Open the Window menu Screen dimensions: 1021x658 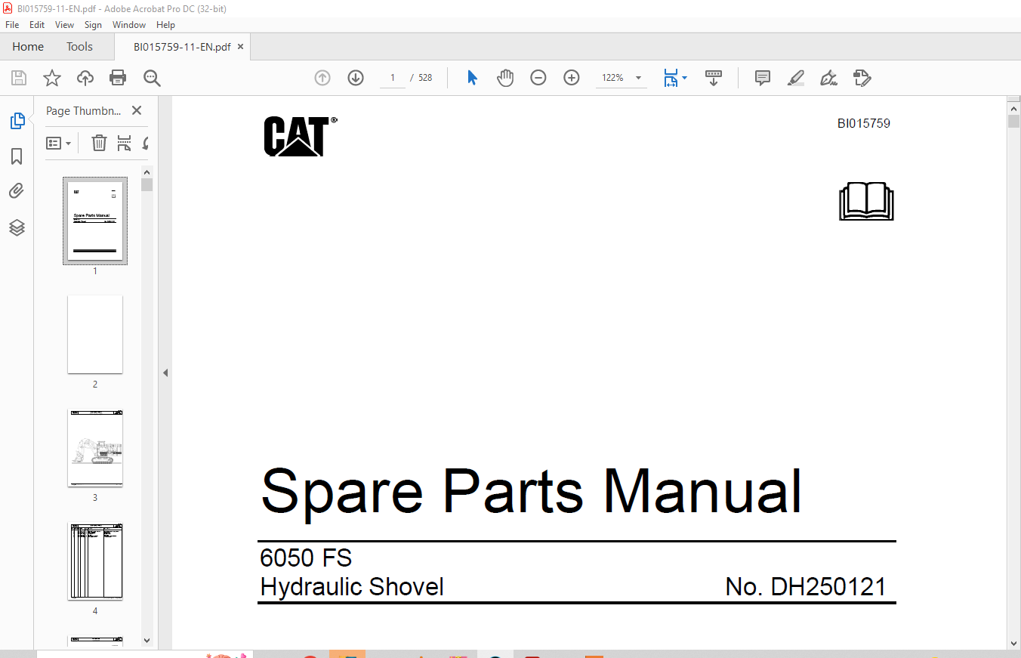(129, 25)
